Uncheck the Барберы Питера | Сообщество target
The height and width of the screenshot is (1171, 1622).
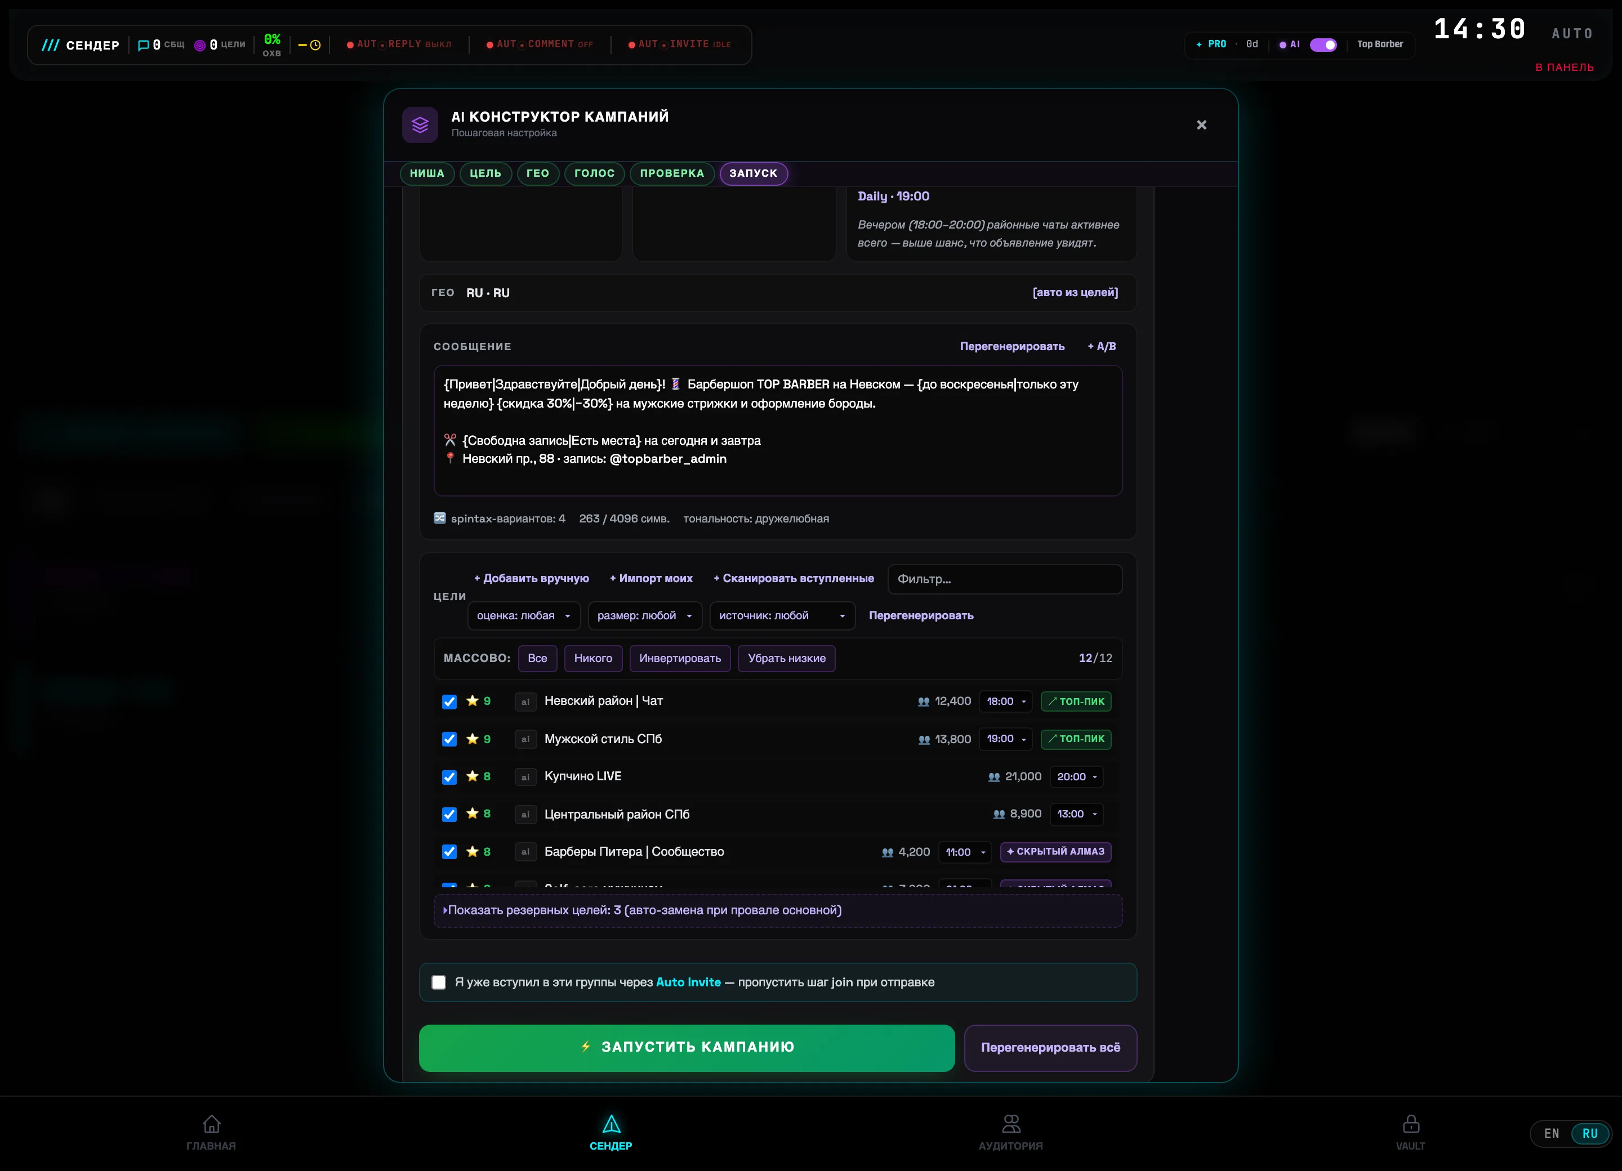pos(449,851)
